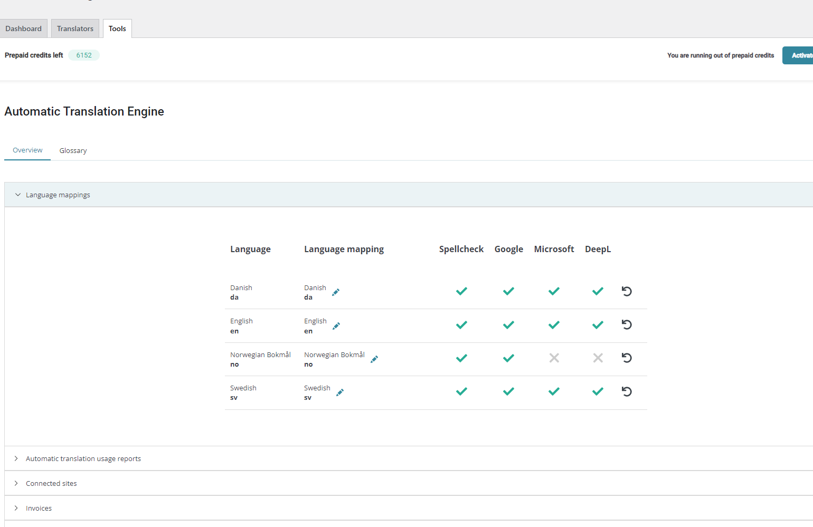Click the pencil icon next to English mapping
Image resolution: width=813 pixels, height=527 pixels.
point(336,326)
